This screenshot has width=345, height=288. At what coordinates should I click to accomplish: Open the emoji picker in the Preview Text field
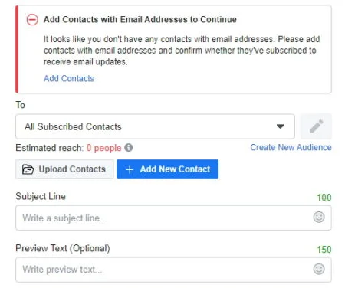click(x=319, y=269)
